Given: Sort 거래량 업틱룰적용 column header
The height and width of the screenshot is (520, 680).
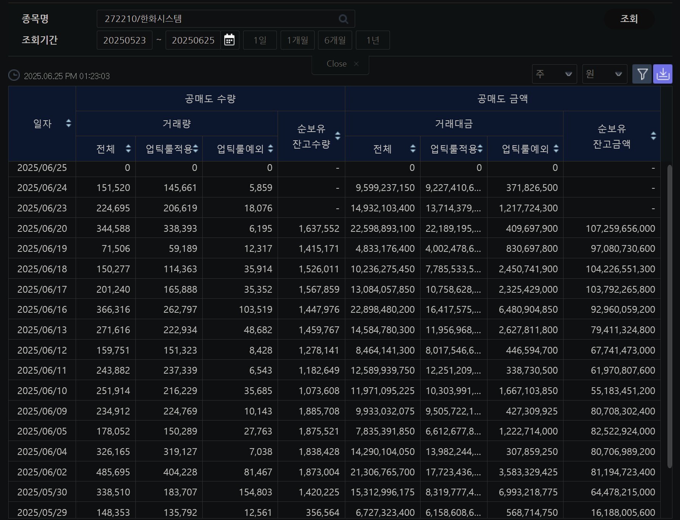Looking at the screenshot, I should point(196,149).
